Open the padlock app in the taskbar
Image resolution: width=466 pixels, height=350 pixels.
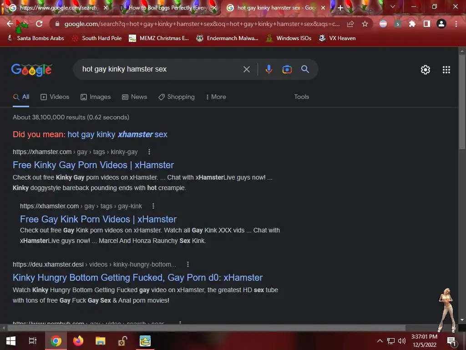[x=122, y=341]
